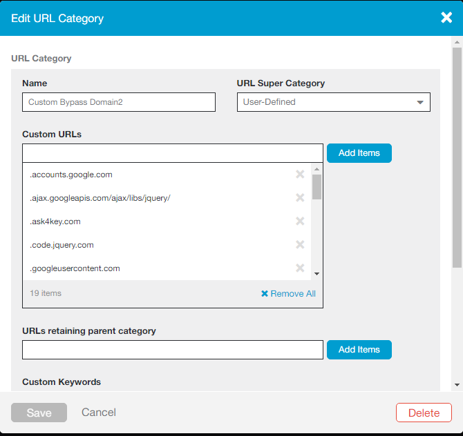This screenshot has width=463, height=436.
Task: Open the URL Super Category dropdown
Action: (334, 102)
